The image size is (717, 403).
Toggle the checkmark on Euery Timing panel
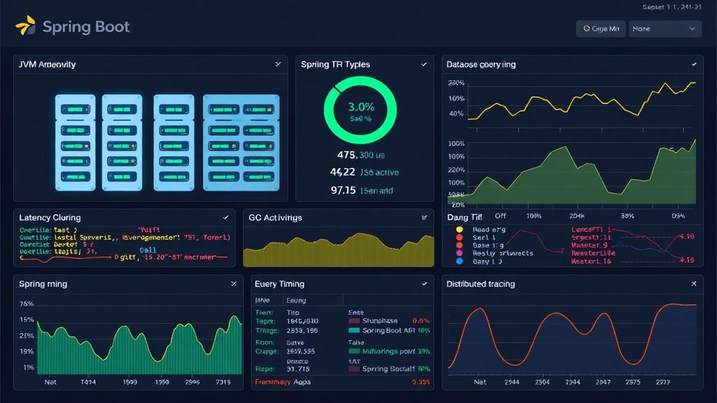[424, 284]
